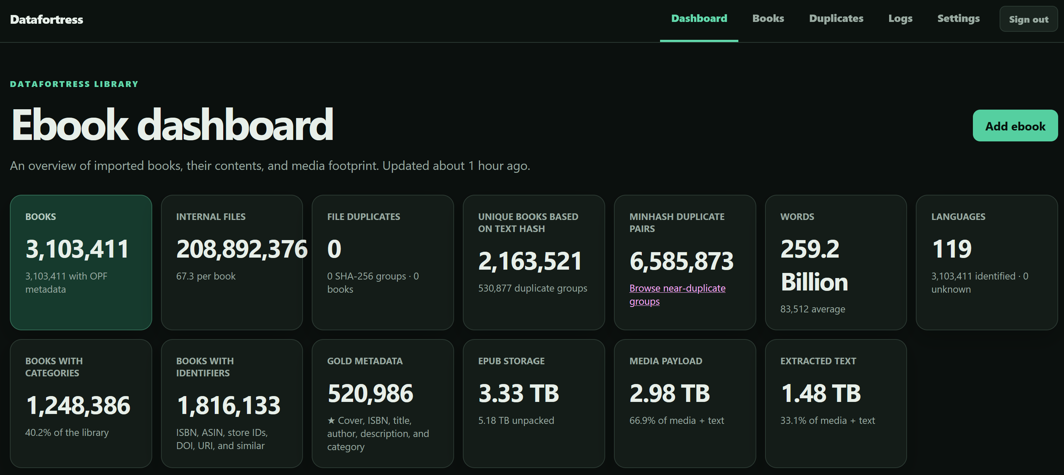Follow the 'Browse near-duplicate groups' link
Image resolution: width=1064 pixels, height=475 pixels.
coord(677,295)
